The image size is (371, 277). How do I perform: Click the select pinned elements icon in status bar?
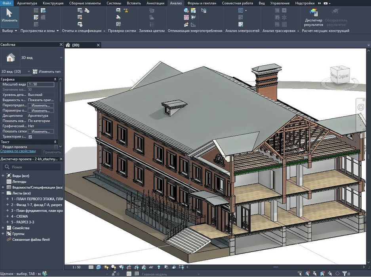pos(315,273)
